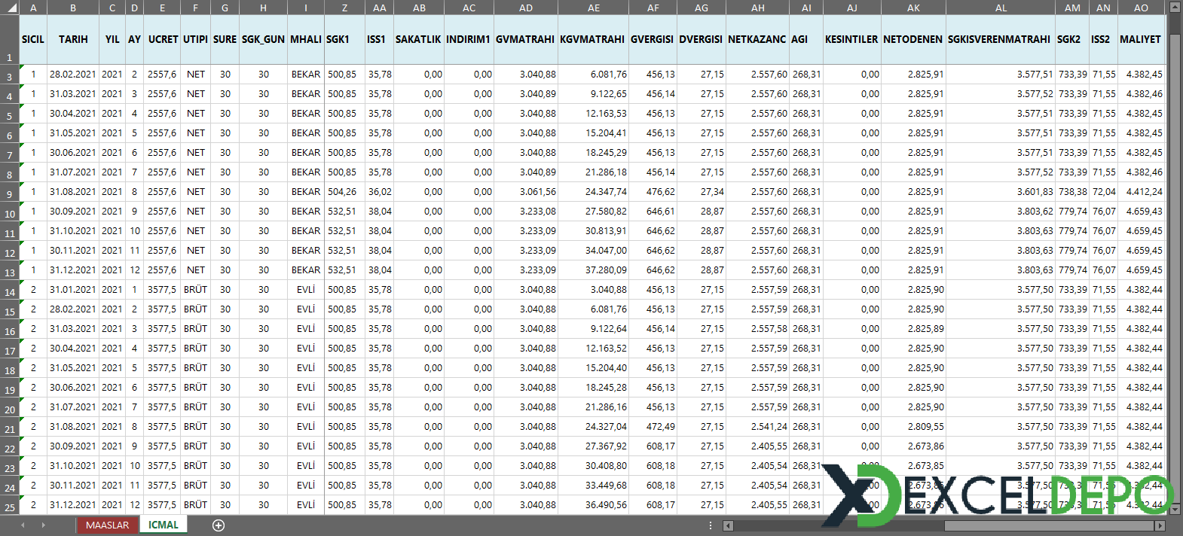Screen dimensions: 1183x536
Task: Click cell with value 476,62
Action: (x=653, y=192)
